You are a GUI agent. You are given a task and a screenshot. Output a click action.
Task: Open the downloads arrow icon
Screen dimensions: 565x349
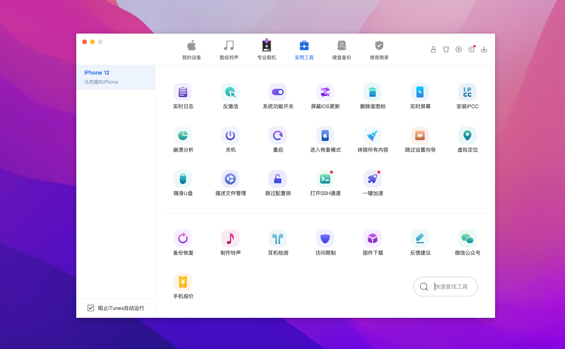(484, 49)
